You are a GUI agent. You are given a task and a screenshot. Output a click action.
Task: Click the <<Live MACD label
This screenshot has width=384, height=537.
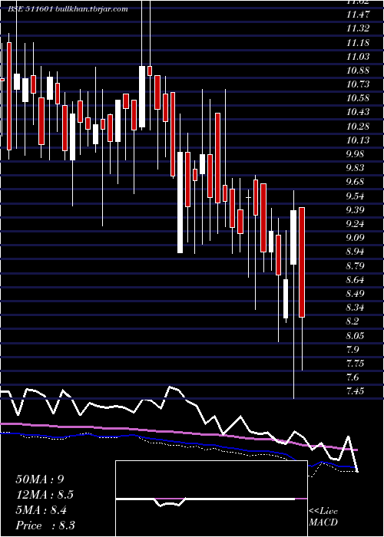coord(323,517)
